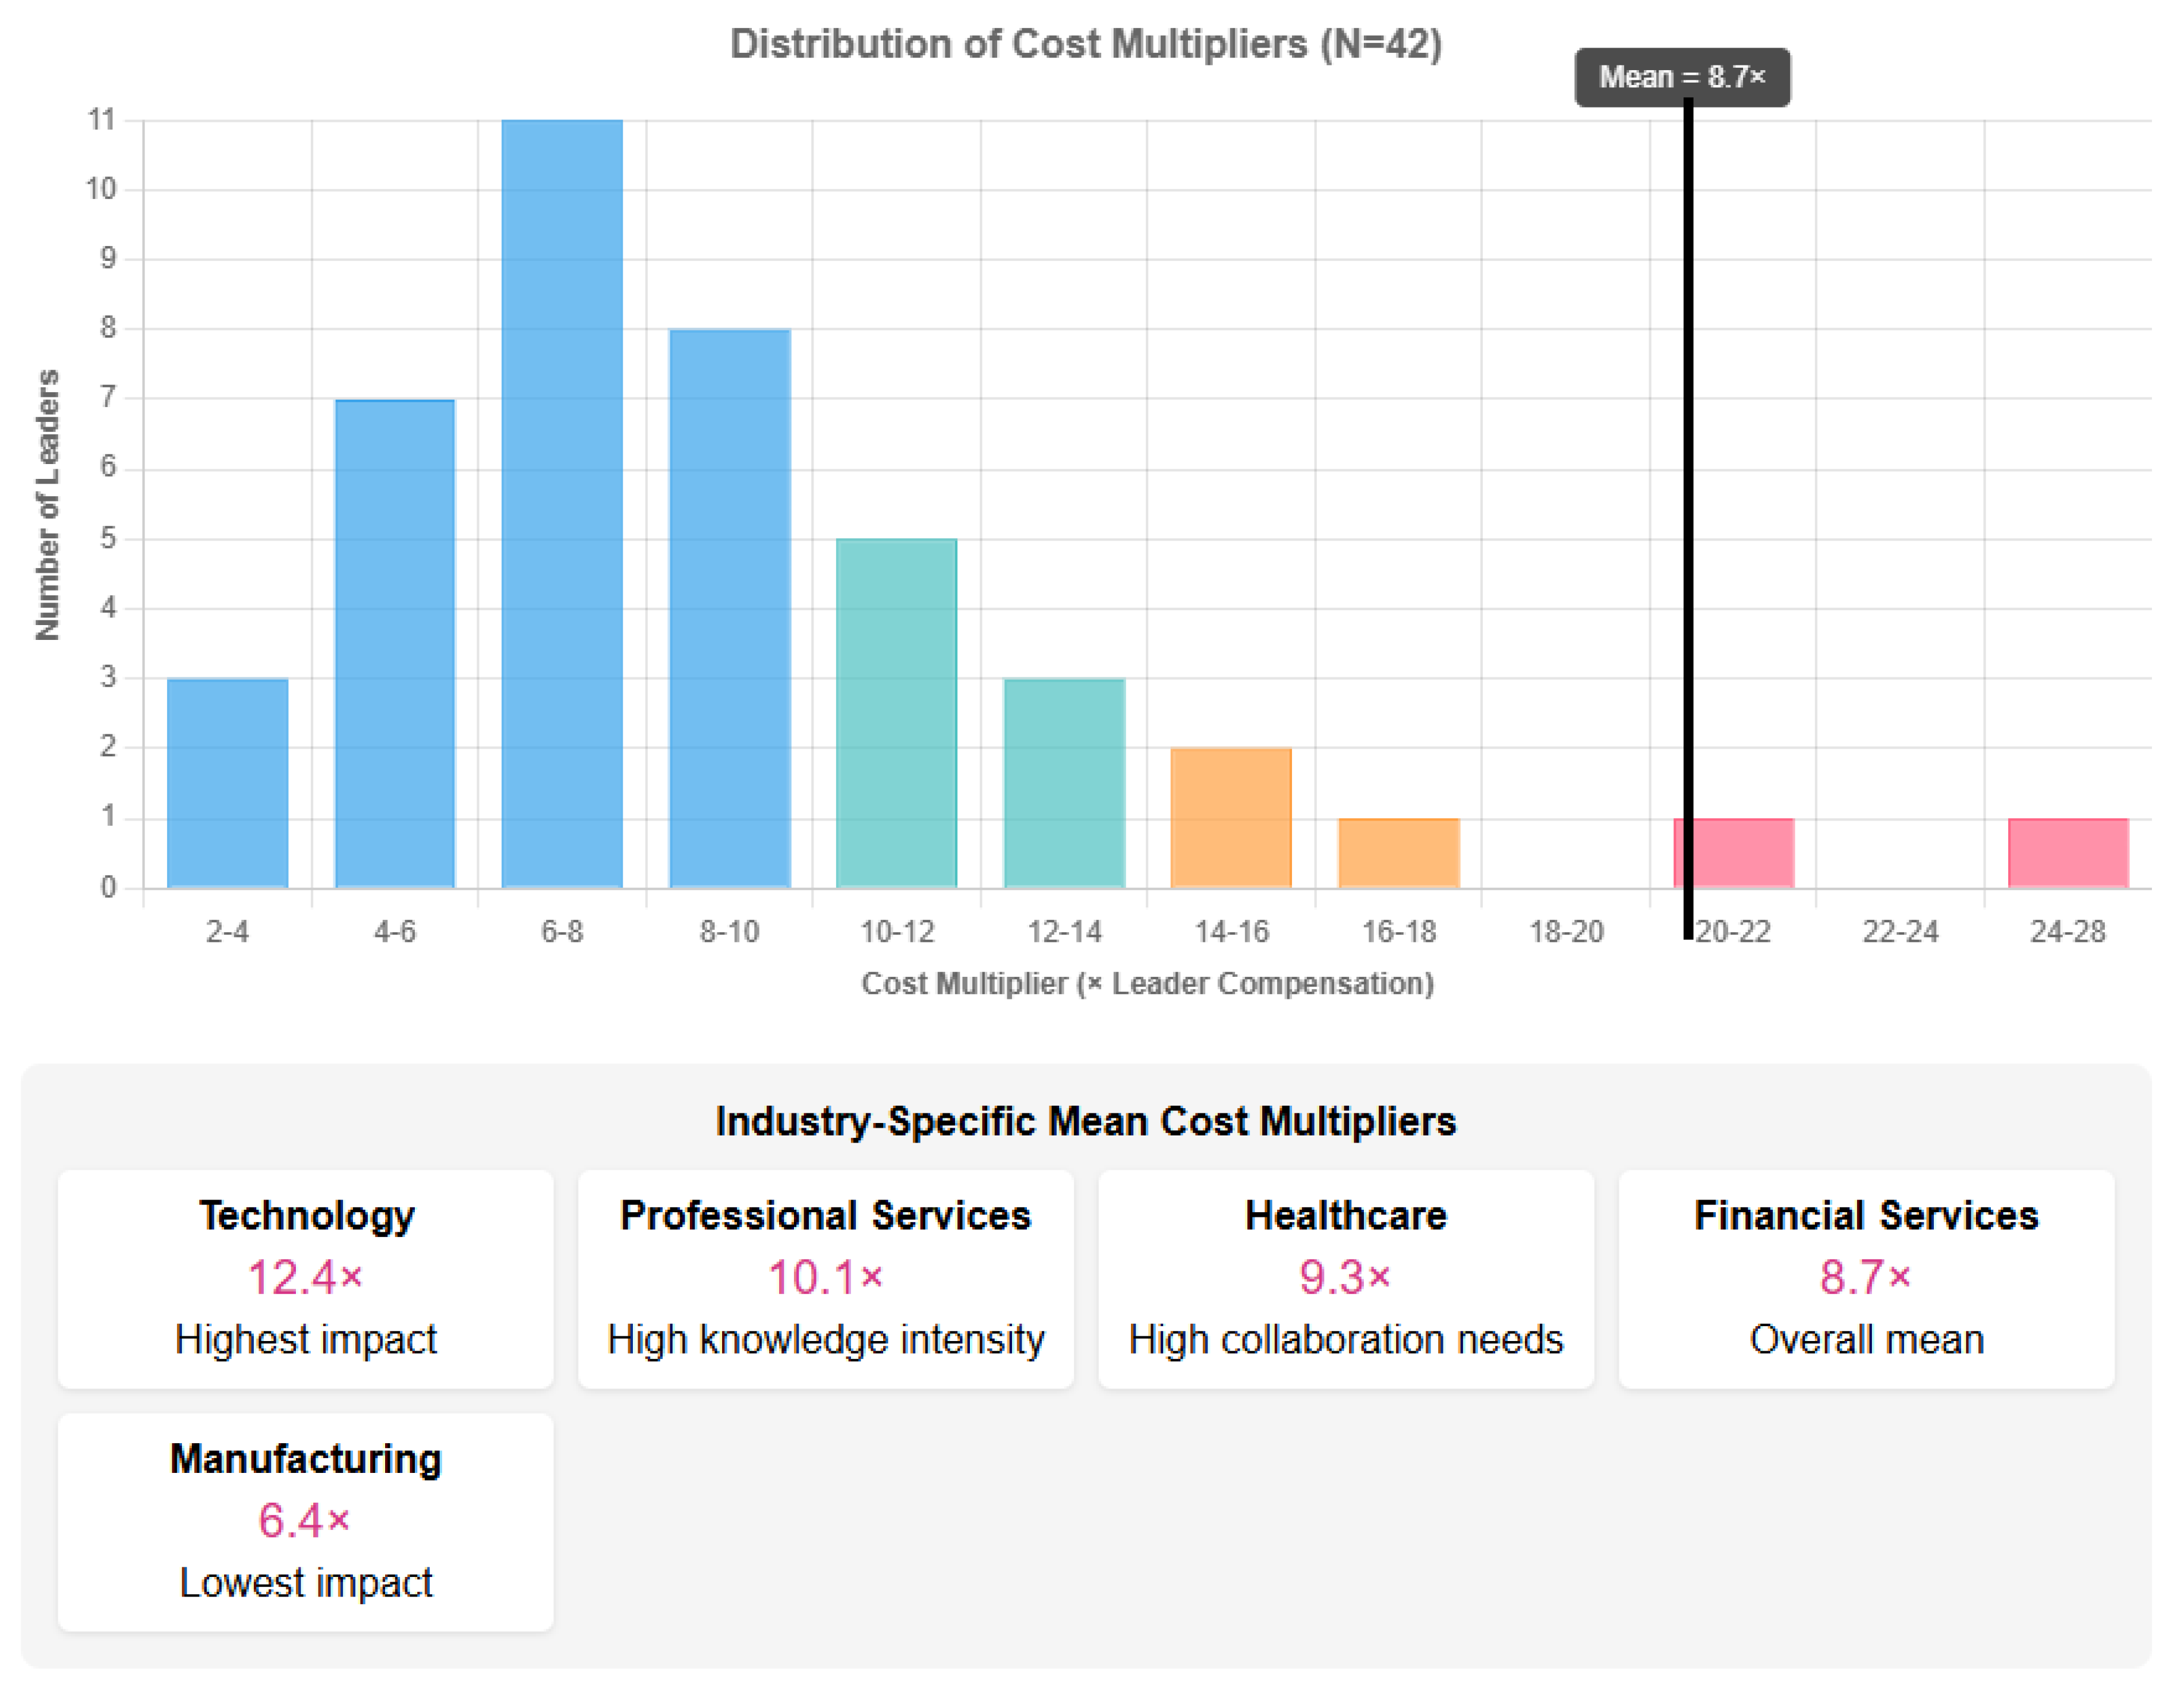Select the 4-6 multiplier bar
The image size is (2184, 1691).
point(395,643)
